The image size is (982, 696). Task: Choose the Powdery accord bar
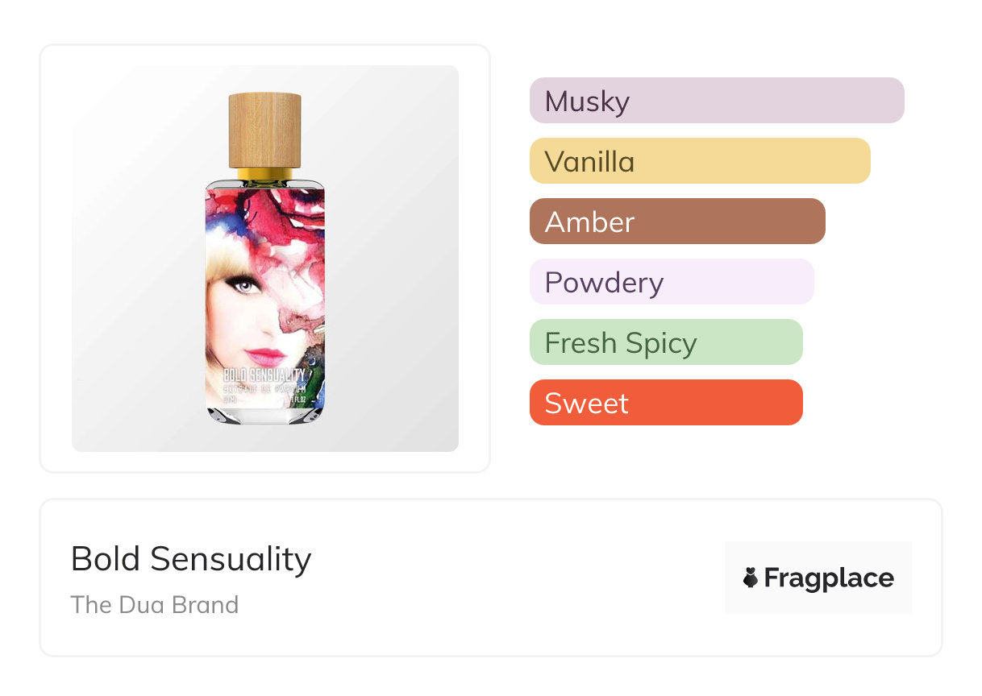tap(671, 282)
